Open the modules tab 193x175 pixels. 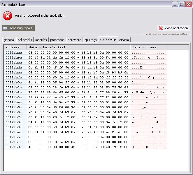pos(41,40)
